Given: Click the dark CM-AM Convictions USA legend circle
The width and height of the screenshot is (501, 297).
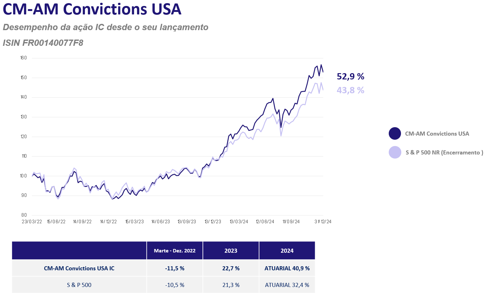Looking at the screenshot, I should pyautogui.click(x=395, y=133).
